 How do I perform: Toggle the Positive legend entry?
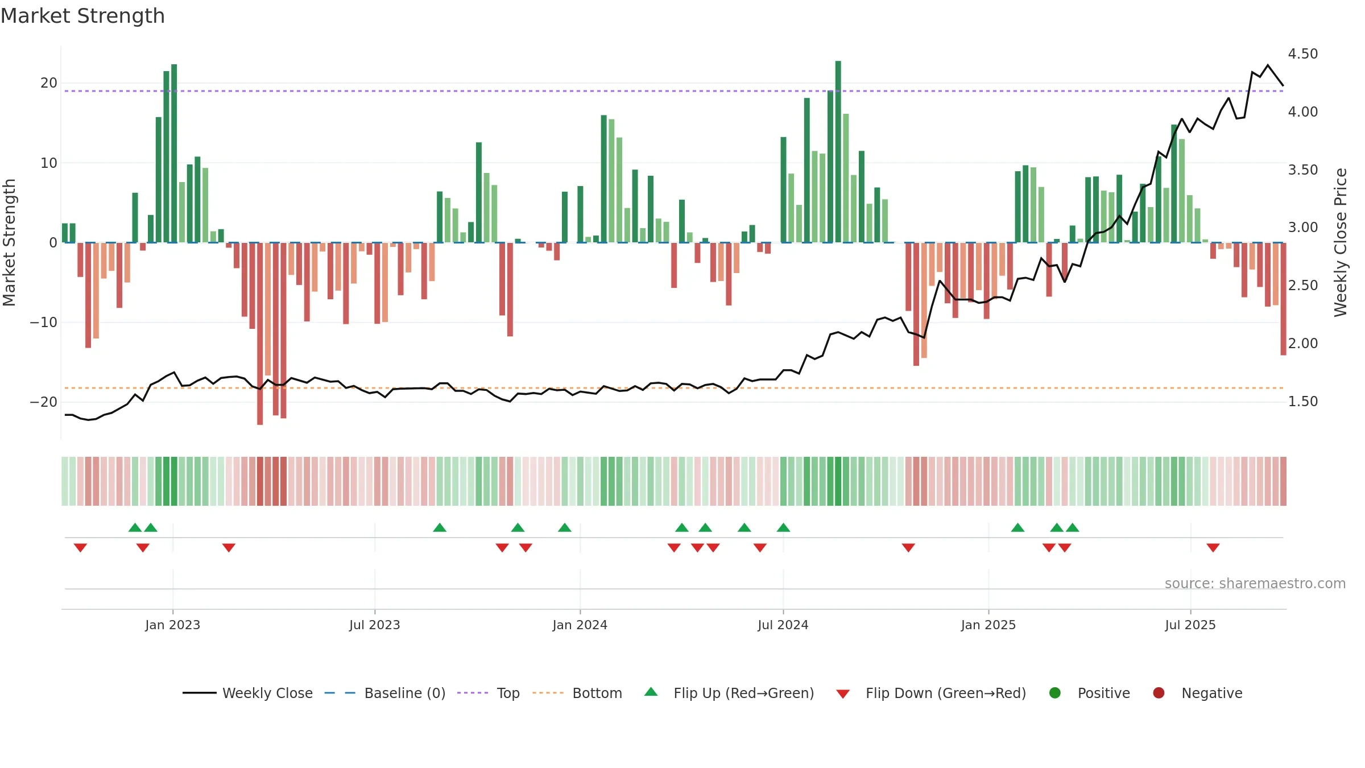pos(1089,693)
